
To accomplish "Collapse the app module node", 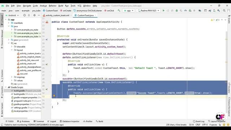I will pyautogui.click(x=6, y=19).
